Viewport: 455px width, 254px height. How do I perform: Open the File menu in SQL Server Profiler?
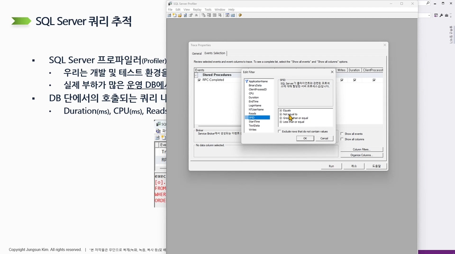pos(170,9)
